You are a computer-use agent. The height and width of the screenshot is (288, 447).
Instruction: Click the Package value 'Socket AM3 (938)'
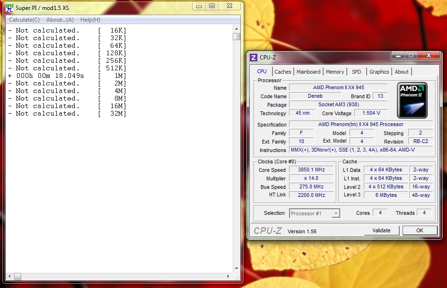point(338,104)
